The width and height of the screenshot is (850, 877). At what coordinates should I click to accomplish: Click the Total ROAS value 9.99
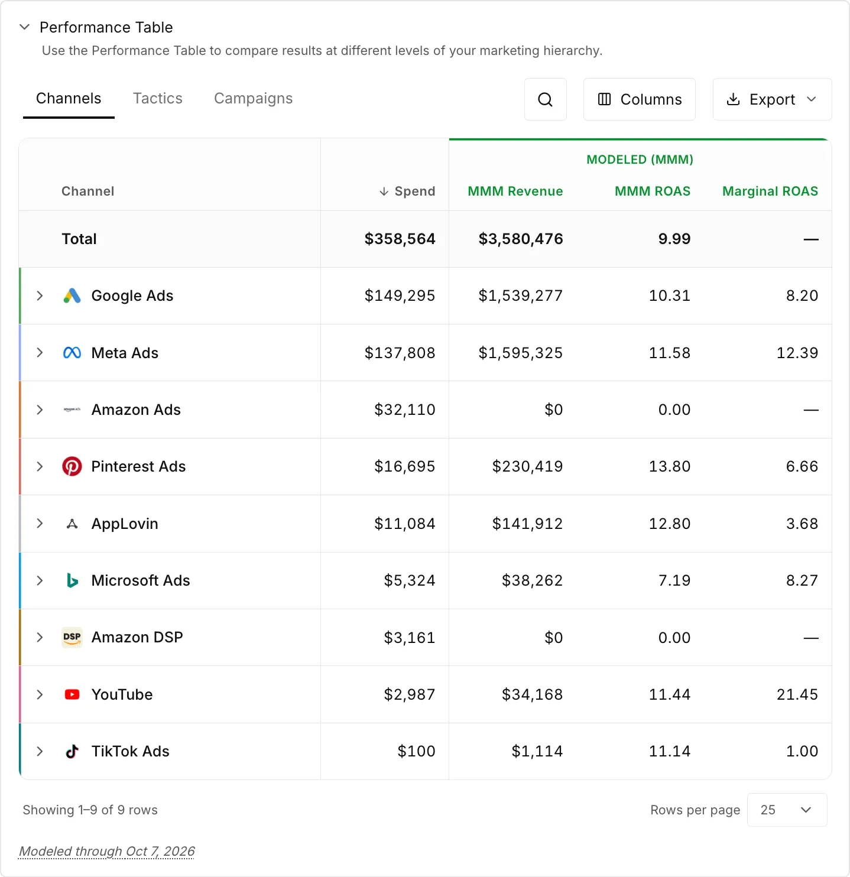point(674,239)
